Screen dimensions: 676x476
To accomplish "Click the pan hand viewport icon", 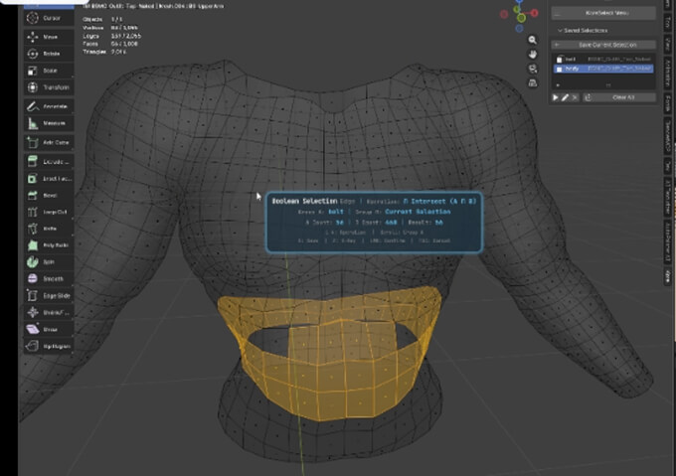I will tap(533, 55).
